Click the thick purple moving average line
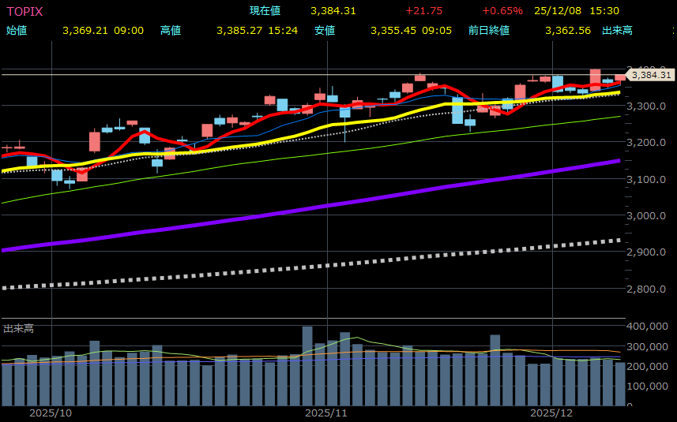The height and width of the screenshot is (422, 677). [x=316, y=207]
